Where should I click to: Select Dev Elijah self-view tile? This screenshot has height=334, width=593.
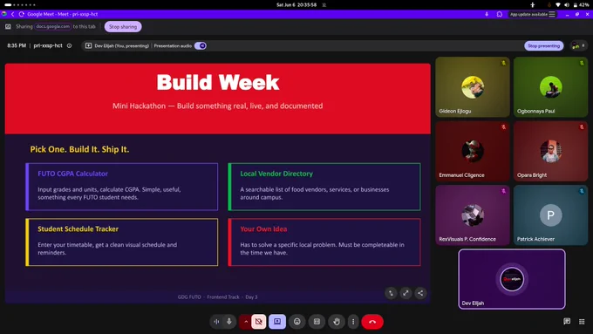pyautogui.click(x=512, y=279)
